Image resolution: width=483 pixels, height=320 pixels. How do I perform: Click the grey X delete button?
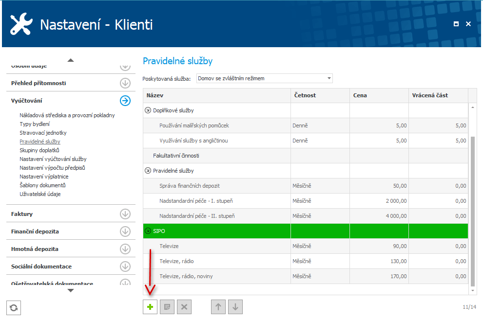184,307
